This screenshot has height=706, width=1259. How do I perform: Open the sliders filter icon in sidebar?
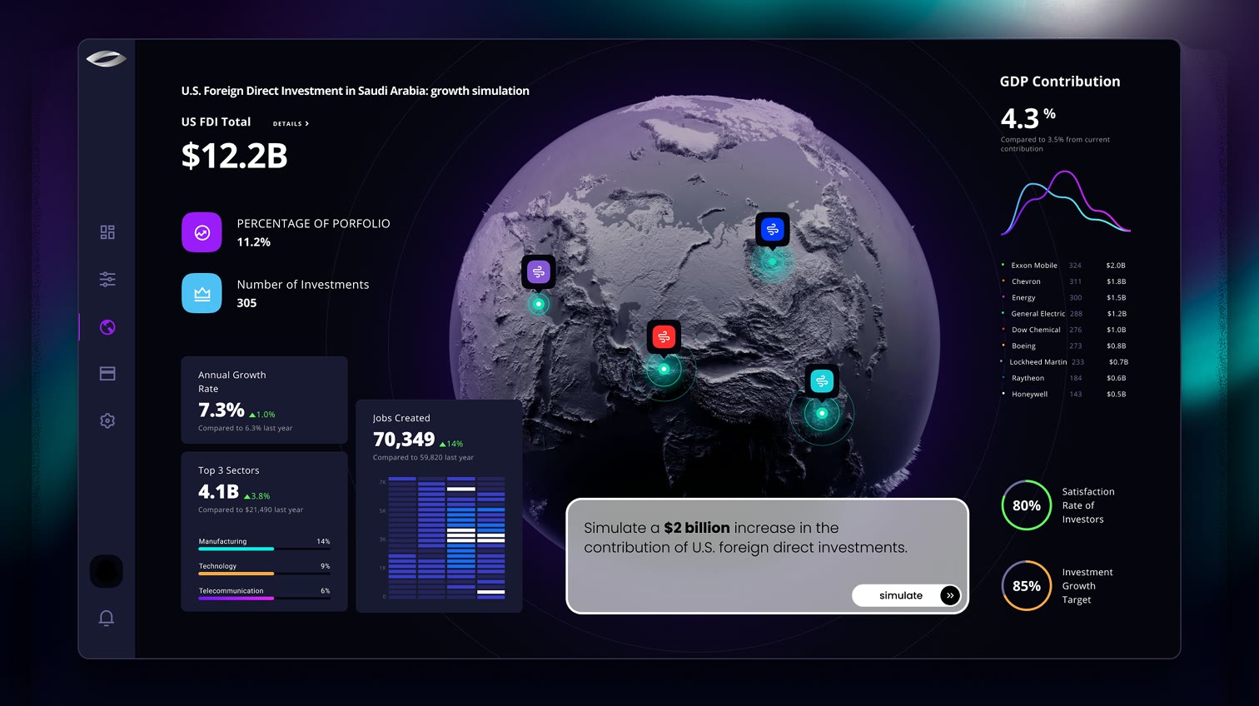[x=107, y=279]
